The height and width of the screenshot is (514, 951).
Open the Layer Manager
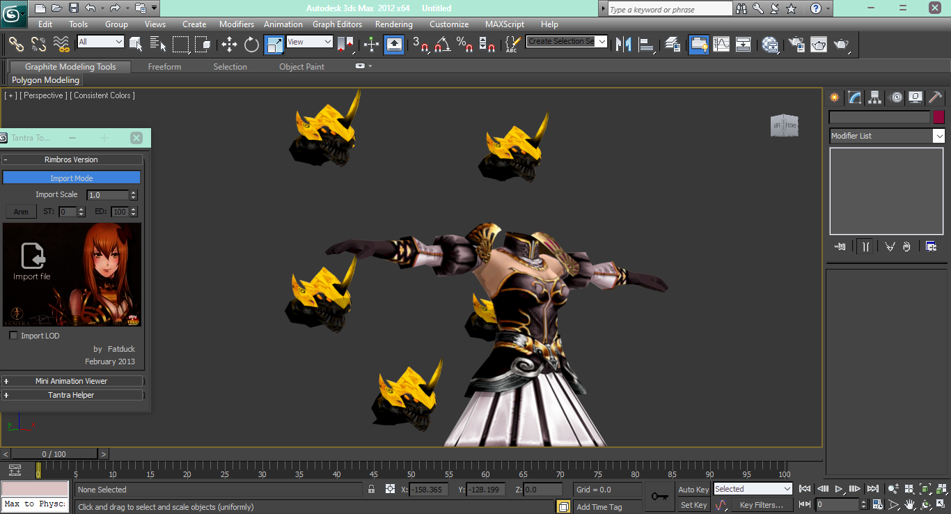click(x=673, y=44)
